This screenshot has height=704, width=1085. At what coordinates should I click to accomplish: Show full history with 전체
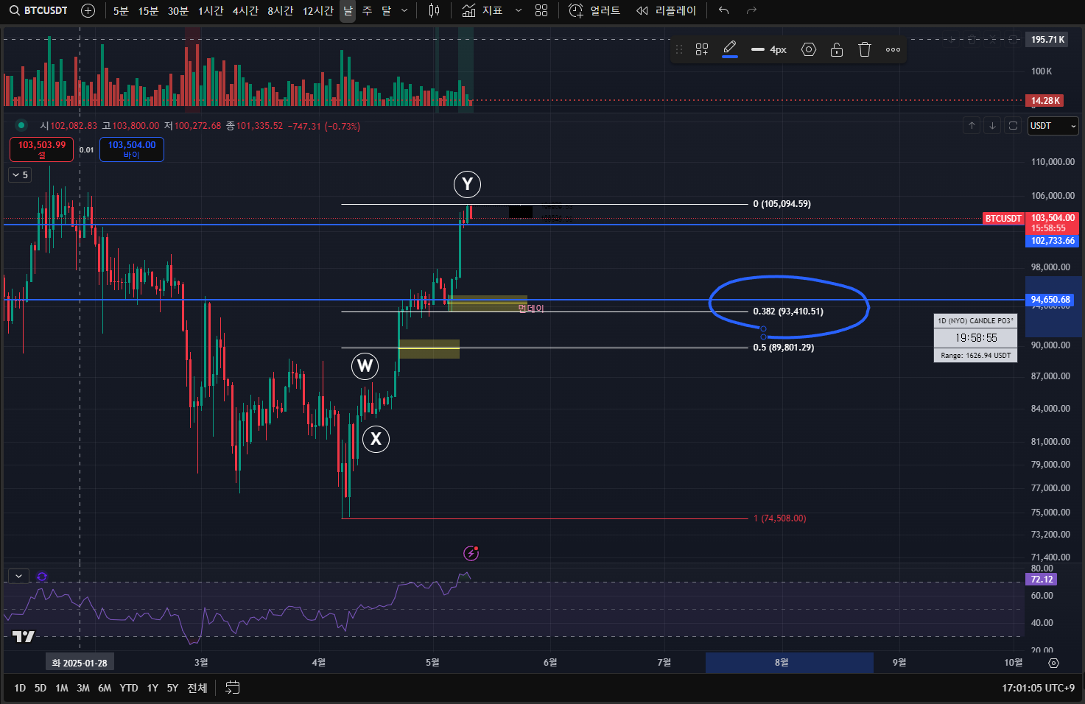pos(197,688)
